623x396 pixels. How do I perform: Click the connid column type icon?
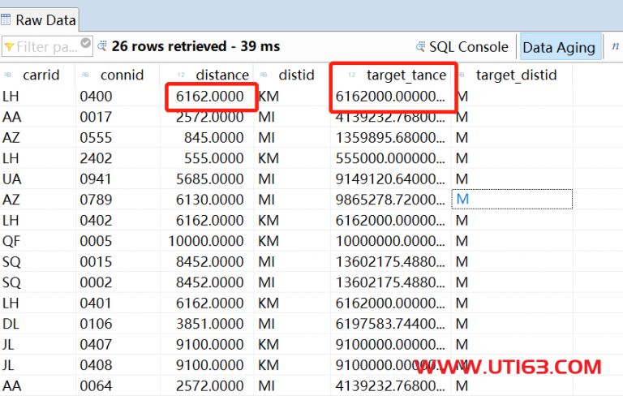(x=85, y=75)
